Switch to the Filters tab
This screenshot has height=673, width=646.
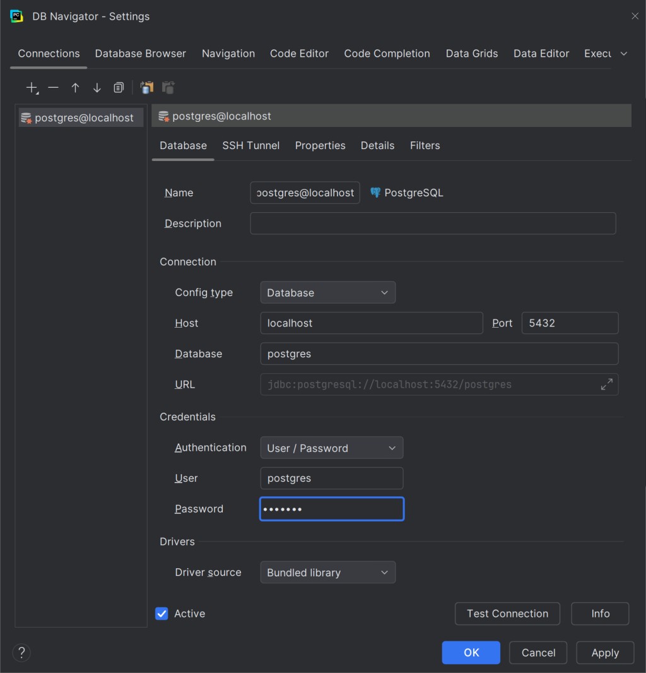(x=425, y=146)
